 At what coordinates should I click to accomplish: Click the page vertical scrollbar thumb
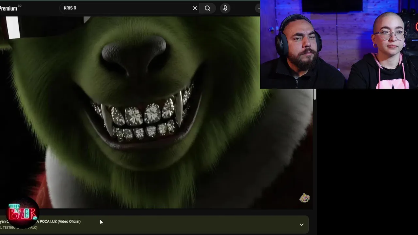(314, 94)
